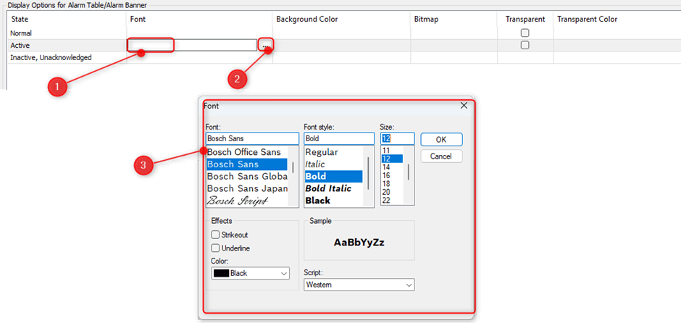Pick Bold Italic font style
Screen dimensions: 681x323
coord(328,188)
